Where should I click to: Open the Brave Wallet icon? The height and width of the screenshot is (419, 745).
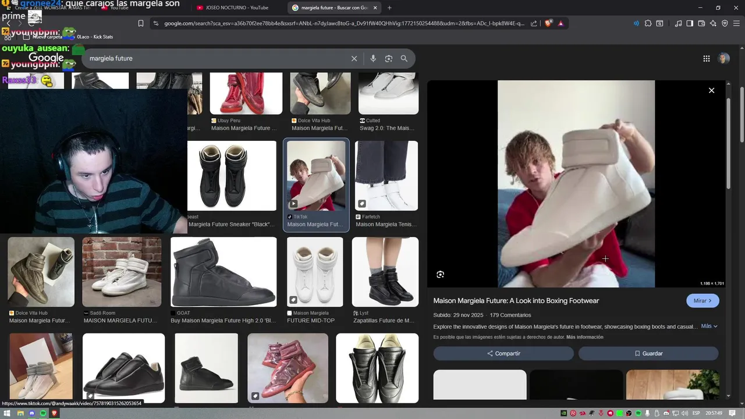[701, 23]
